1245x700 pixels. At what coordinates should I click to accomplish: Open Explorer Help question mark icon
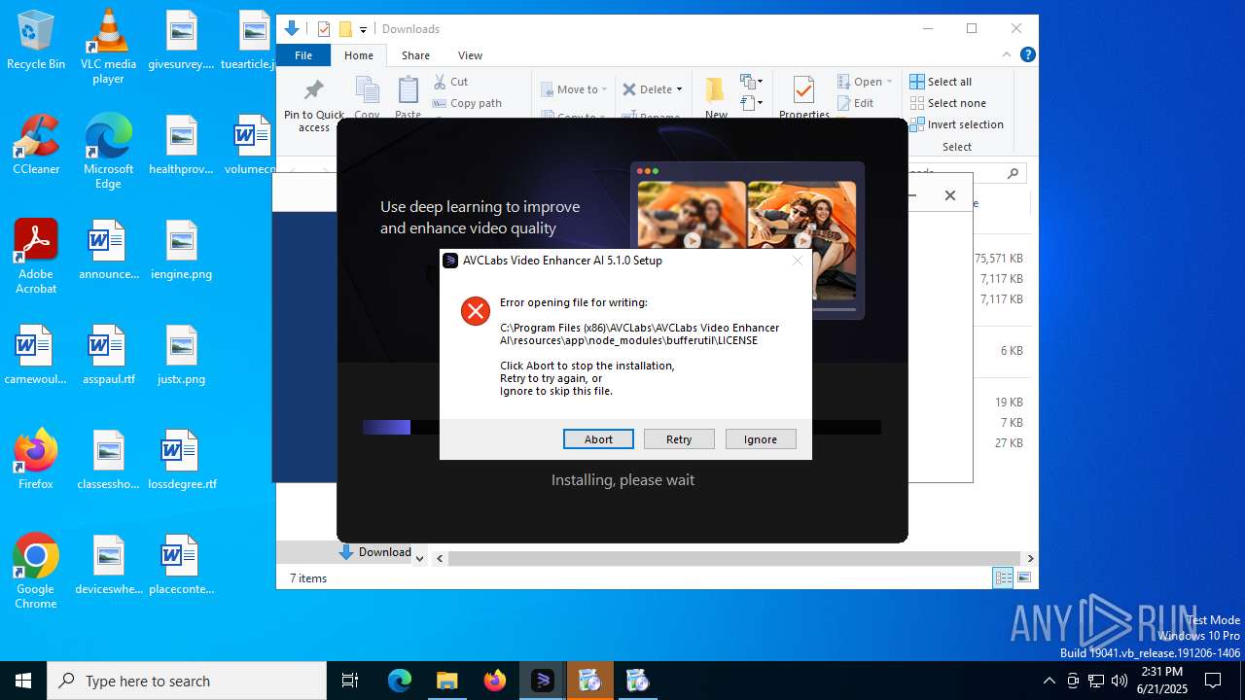click(1027, 54)
